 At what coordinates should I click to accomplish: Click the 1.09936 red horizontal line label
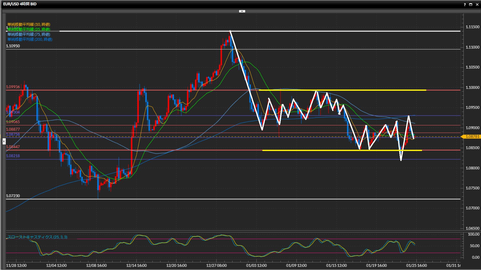pyautogui.click(x=13, y=87)
